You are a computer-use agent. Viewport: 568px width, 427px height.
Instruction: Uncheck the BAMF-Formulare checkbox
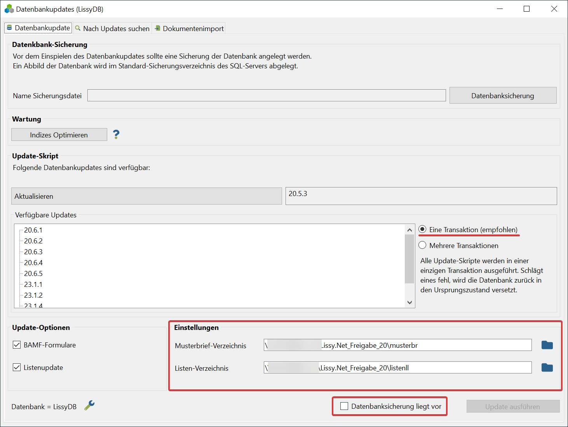coord(17,345)
